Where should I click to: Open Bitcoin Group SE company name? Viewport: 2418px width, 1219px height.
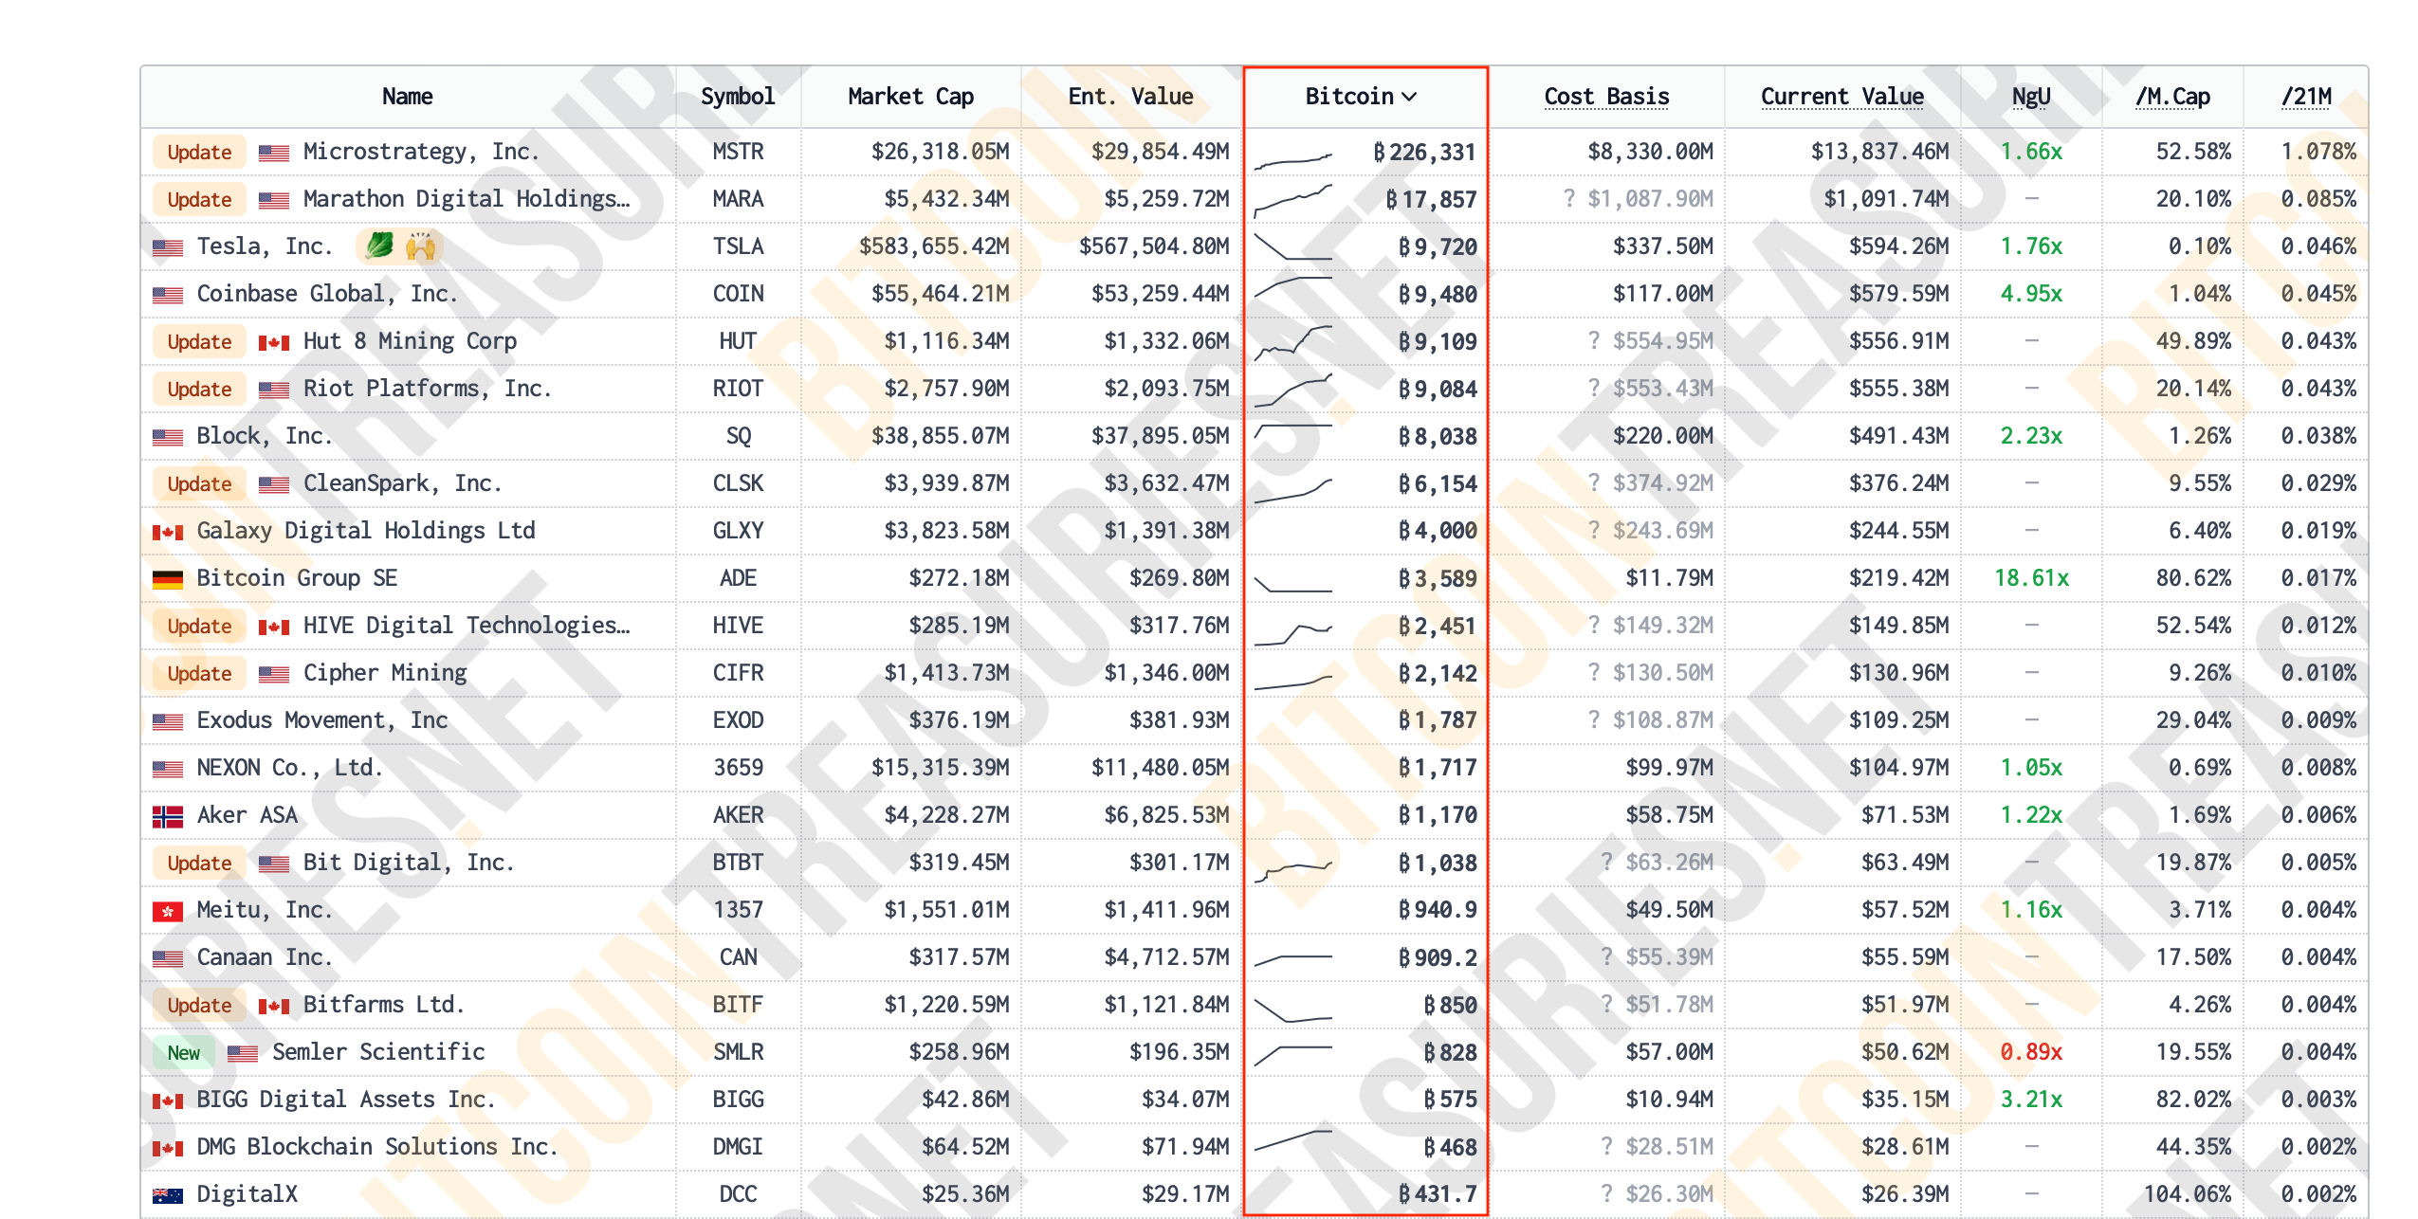click(296, 578)
